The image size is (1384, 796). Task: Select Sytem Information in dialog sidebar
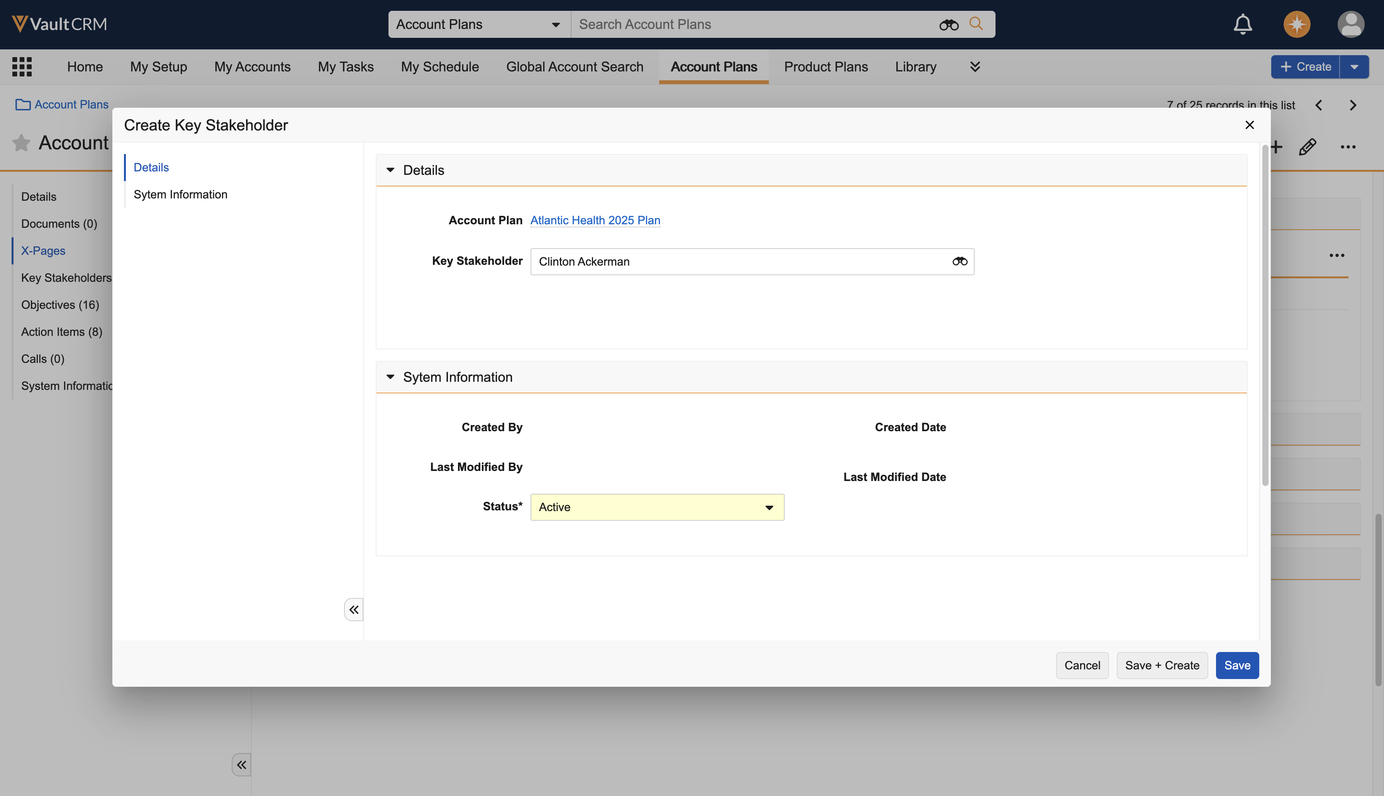[180, 194]
